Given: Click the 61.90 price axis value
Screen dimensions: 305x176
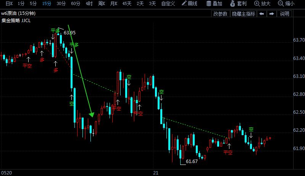Looking at the screenshot, I should 299,149.
